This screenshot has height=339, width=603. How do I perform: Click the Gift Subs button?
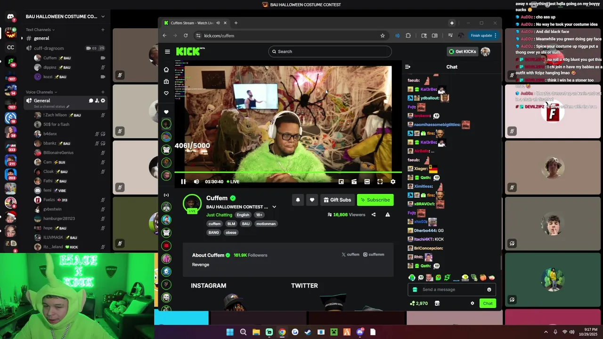tap(337, 200)
